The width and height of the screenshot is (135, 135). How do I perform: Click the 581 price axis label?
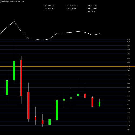coord(129,50)
